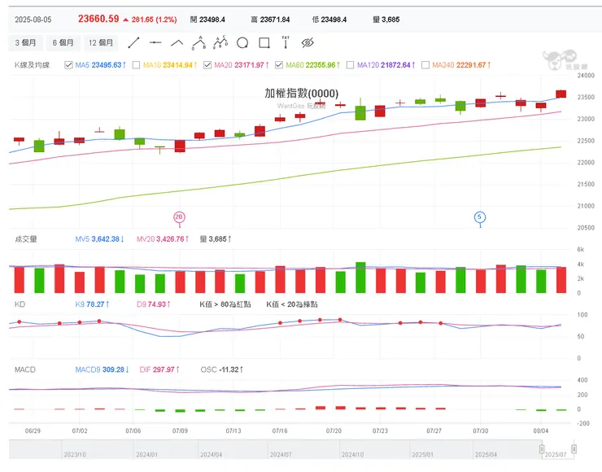602x472 pixels.
Task: Click the 08/04 x-axis date label
Action: (x=540, y=431)
